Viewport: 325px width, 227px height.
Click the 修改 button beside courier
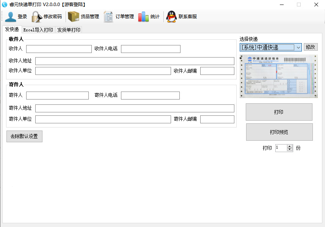point(311,47)
